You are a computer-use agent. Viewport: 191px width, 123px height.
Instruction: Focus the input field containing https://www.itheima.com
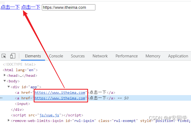click(68, 7)
